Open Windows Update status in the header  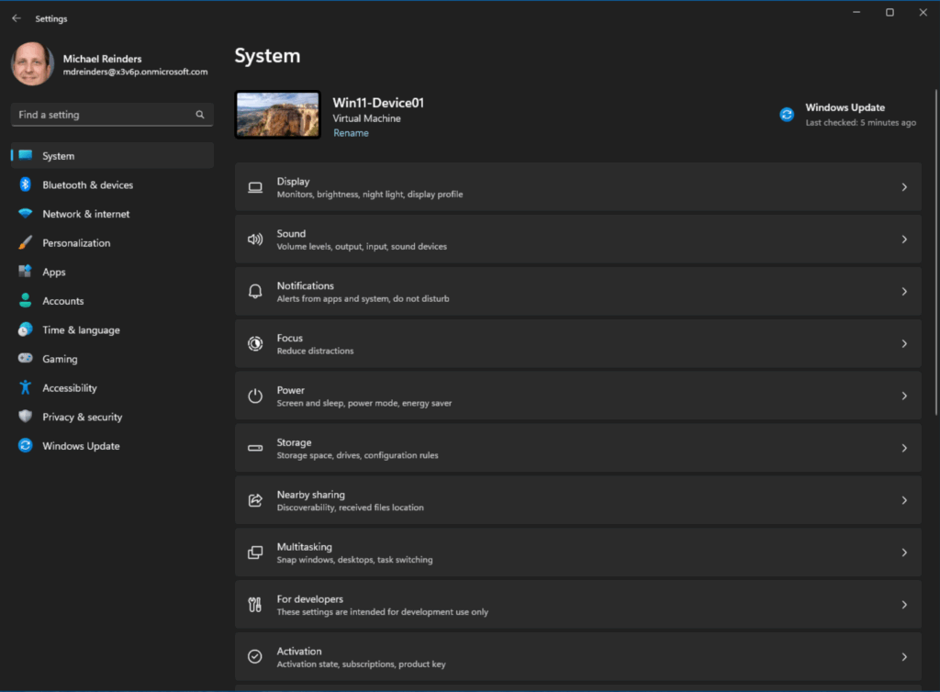click(x=847, y=115)
